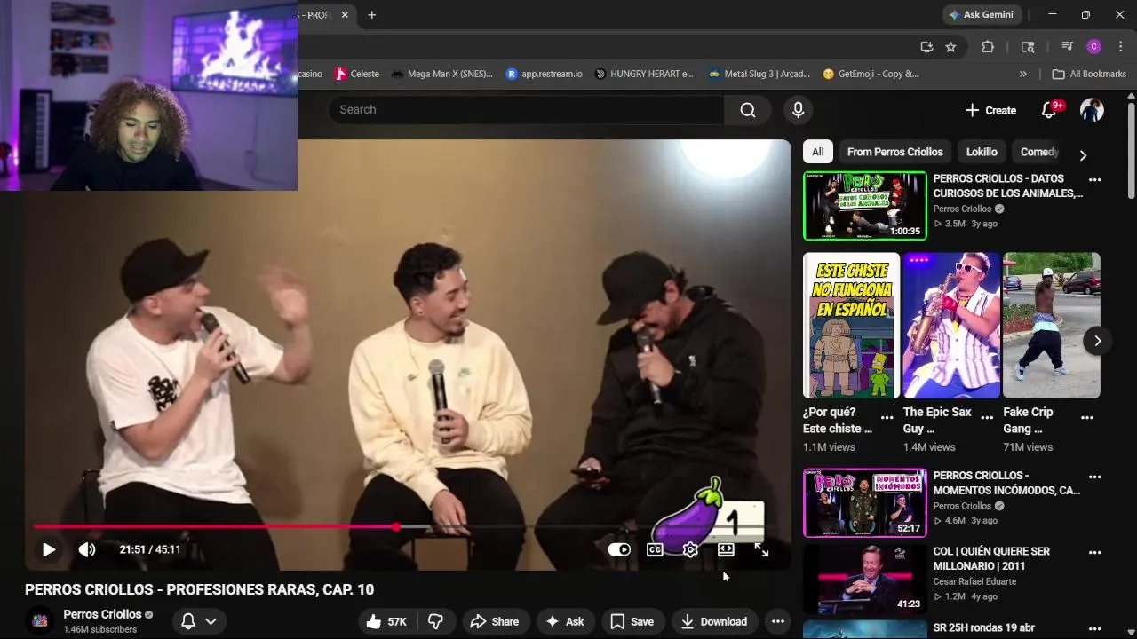
Task: Open options for QUIÉN QUIERE SER MILLONARIO
Action: click(x=1095, y=553)
